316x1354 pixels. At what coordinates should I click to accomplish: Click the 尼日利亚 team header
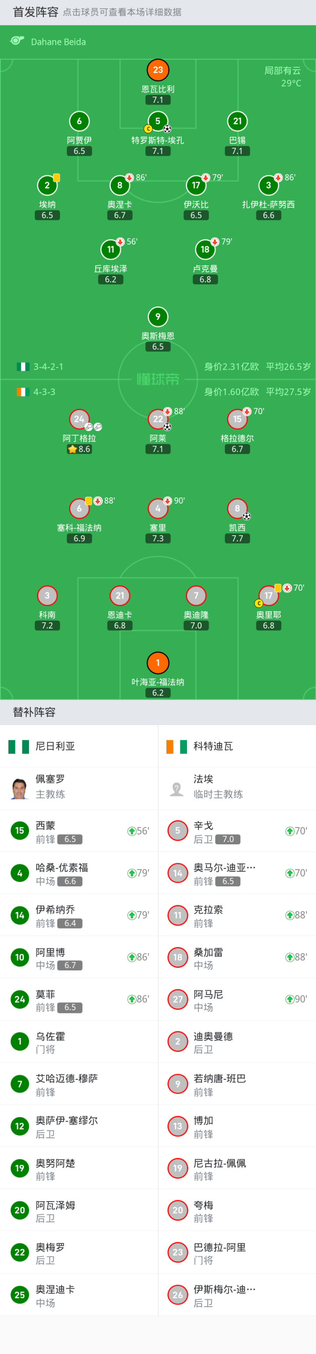point(55,746)
